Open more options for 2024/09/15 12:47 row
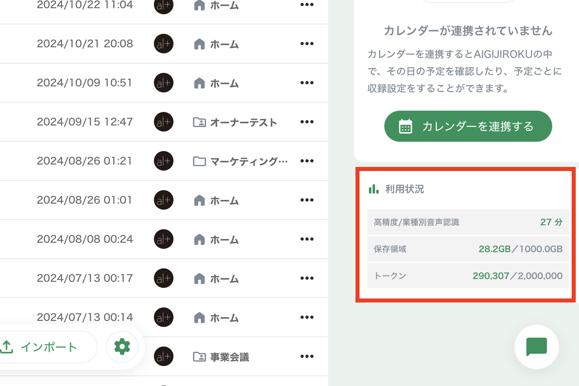This screenshot has height=386, width=579. 307,122
